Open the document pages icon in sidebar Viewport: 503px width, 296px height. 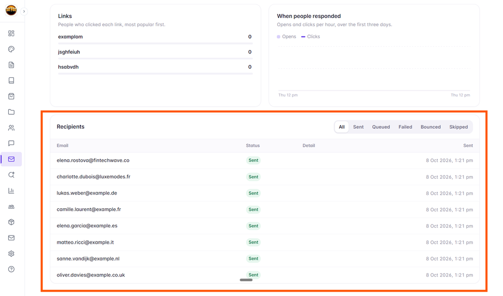(x=11, y=65)
